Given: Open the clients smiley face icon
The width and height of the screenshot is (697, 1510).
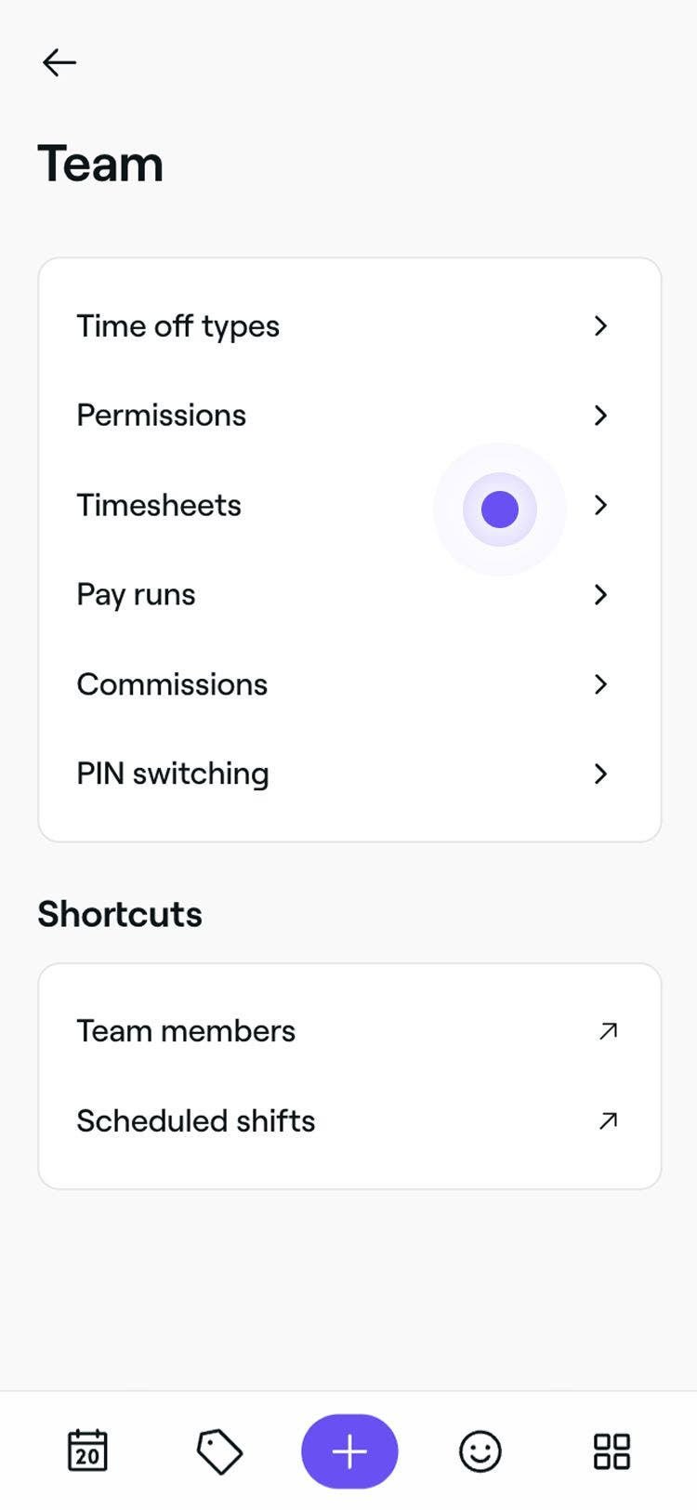Looking at the screenshot, I should point(480,1450).
